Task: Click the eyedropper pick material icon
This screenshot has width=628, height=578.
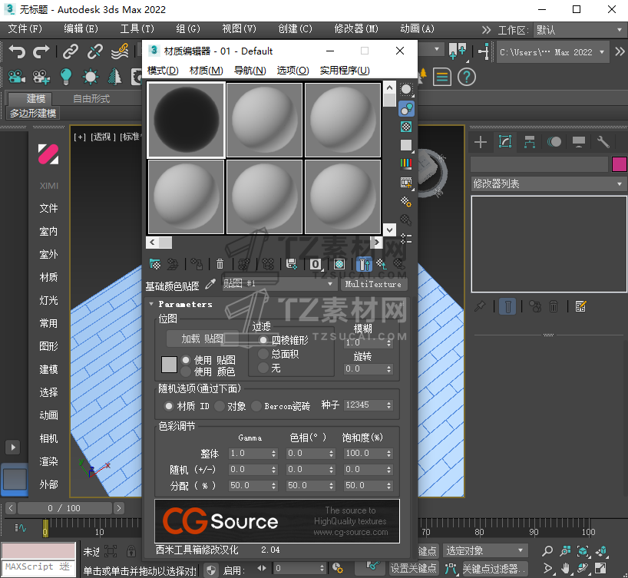Action: click(210, 285)
